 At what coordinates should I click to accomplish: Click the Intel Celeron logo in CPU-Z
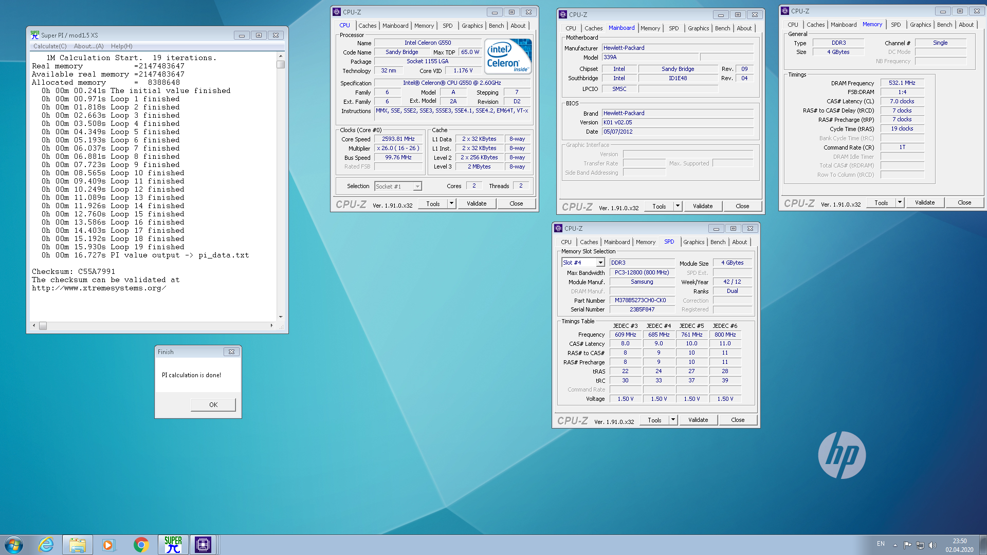(x=508, y=57)
